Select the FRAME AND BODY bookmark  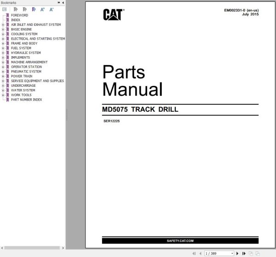(24, 43)
